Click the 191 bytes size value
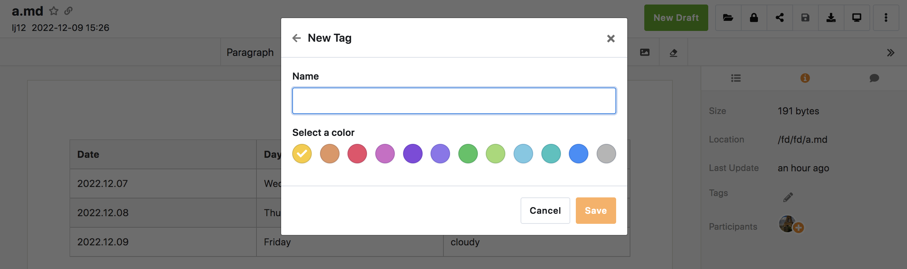This screenshot has width=907, height=269. [x=798, y=111]
